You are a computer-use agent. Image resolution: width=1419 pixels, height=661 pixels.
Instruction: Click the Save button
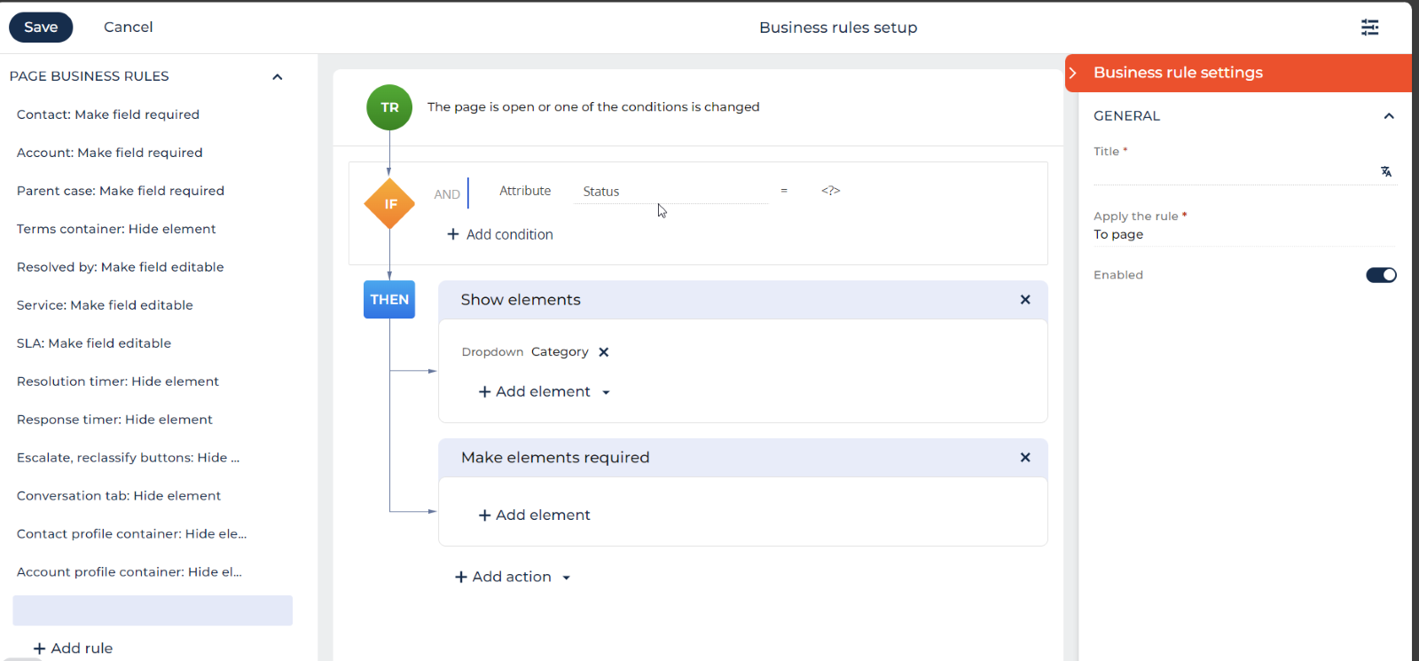coord(41,28)
